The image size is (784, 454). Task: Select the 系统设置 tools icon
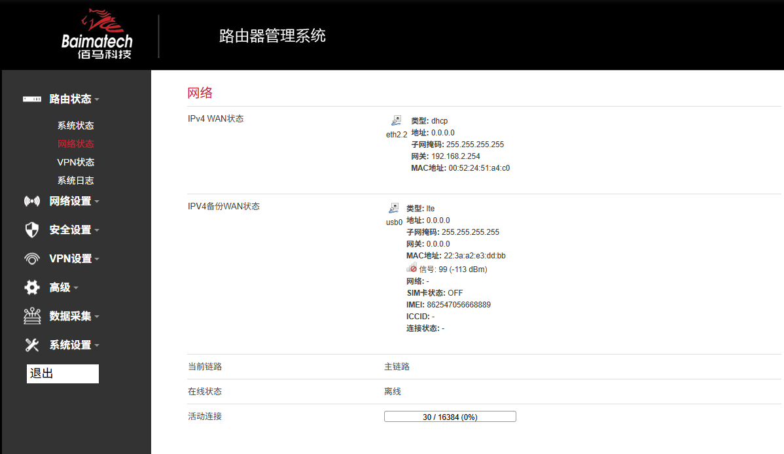point(32,345)
